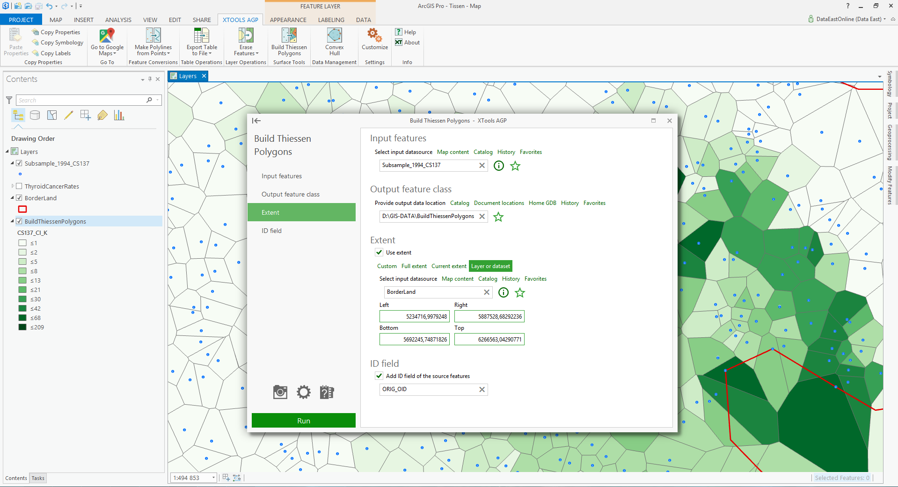
Task: Launch Build Thiessen Polygons ribbon tool
Action: tap(289, 42)
